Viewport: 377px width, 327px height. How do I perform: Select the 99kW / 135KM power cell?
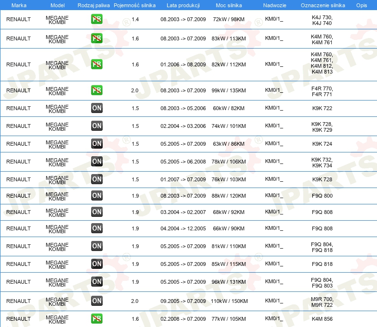click(229, 90)
